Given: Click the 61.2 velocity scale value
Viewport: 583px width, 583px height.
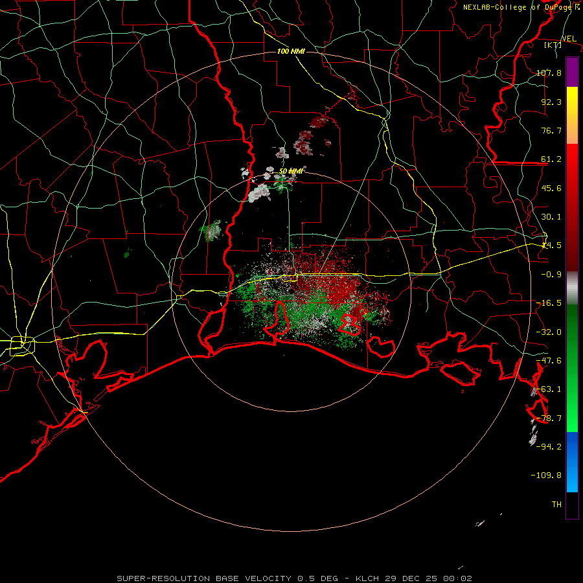Looking at the screenshot, I should coord(551,159).
